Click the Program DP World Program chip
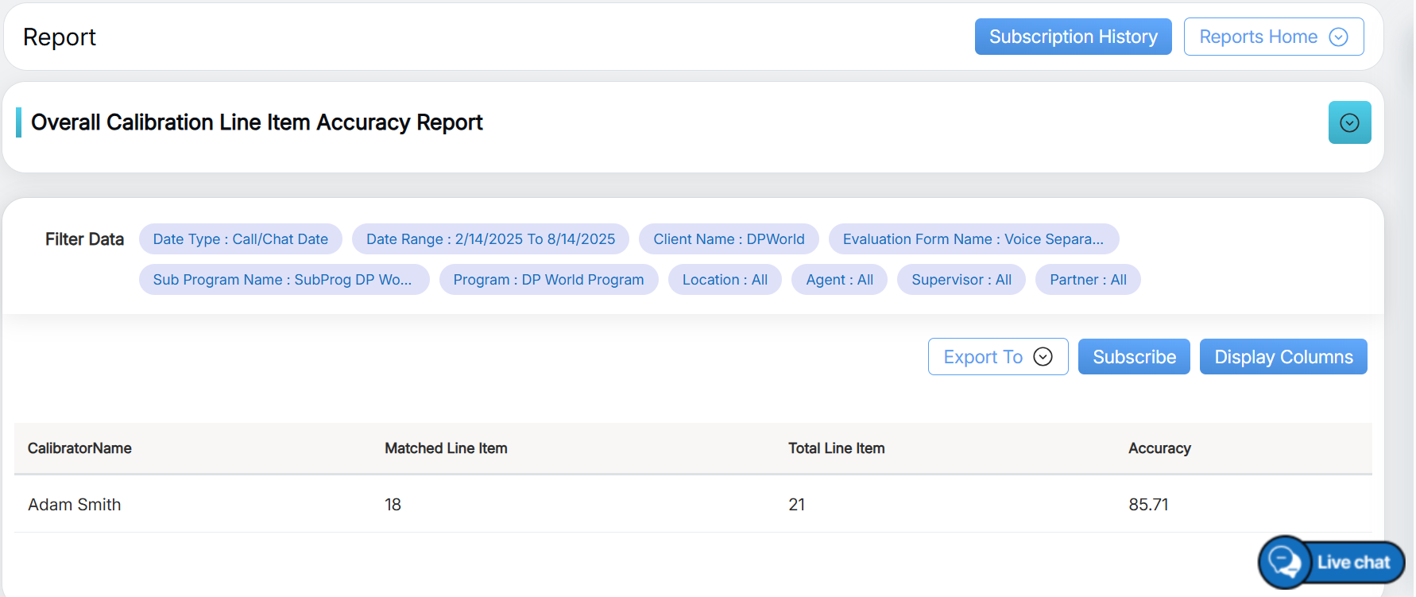Image resolution: width=1416 pixels, height=597 pixels. (x=548, y=280)
